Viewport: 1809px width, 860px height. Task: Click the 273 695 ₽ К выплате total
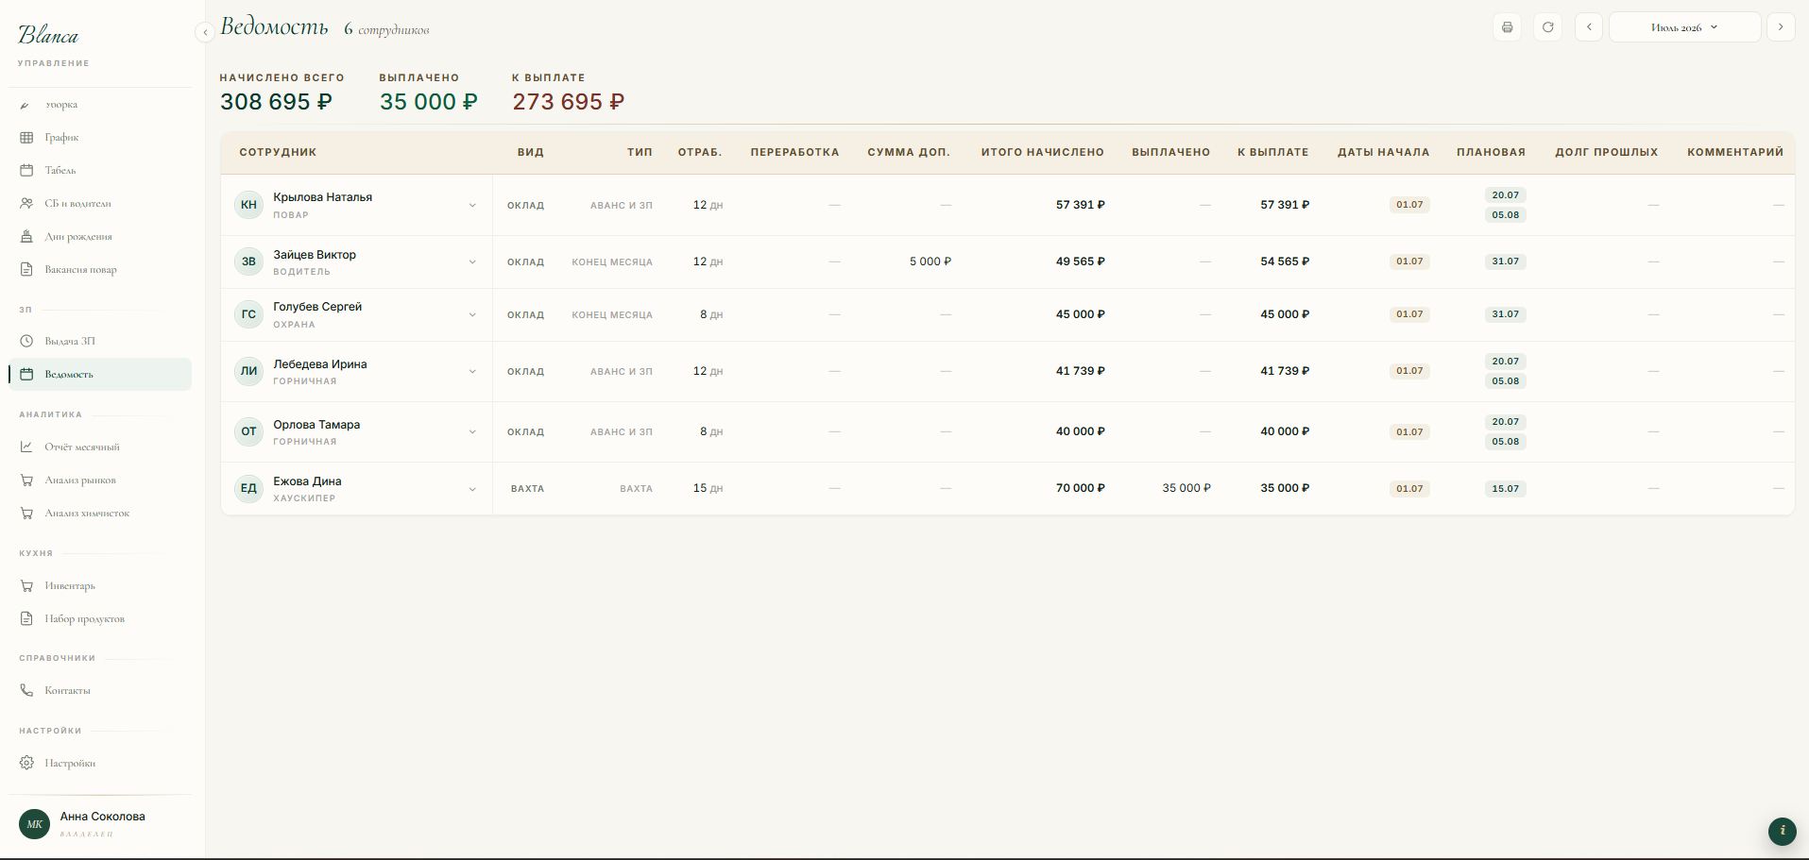[x=569, y=102]
